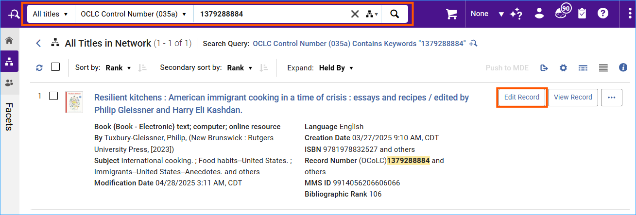Check the checkbox for result 1
The image size is (636, 215).
pos(53,96)
